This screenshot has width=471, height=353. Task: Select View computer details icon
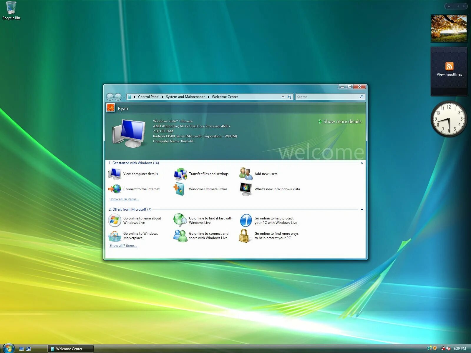pyautogui.click(x=115, y=174)
